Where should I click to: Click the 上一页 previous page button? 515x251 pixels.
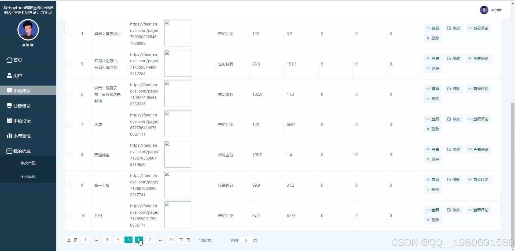coord(72,240)
